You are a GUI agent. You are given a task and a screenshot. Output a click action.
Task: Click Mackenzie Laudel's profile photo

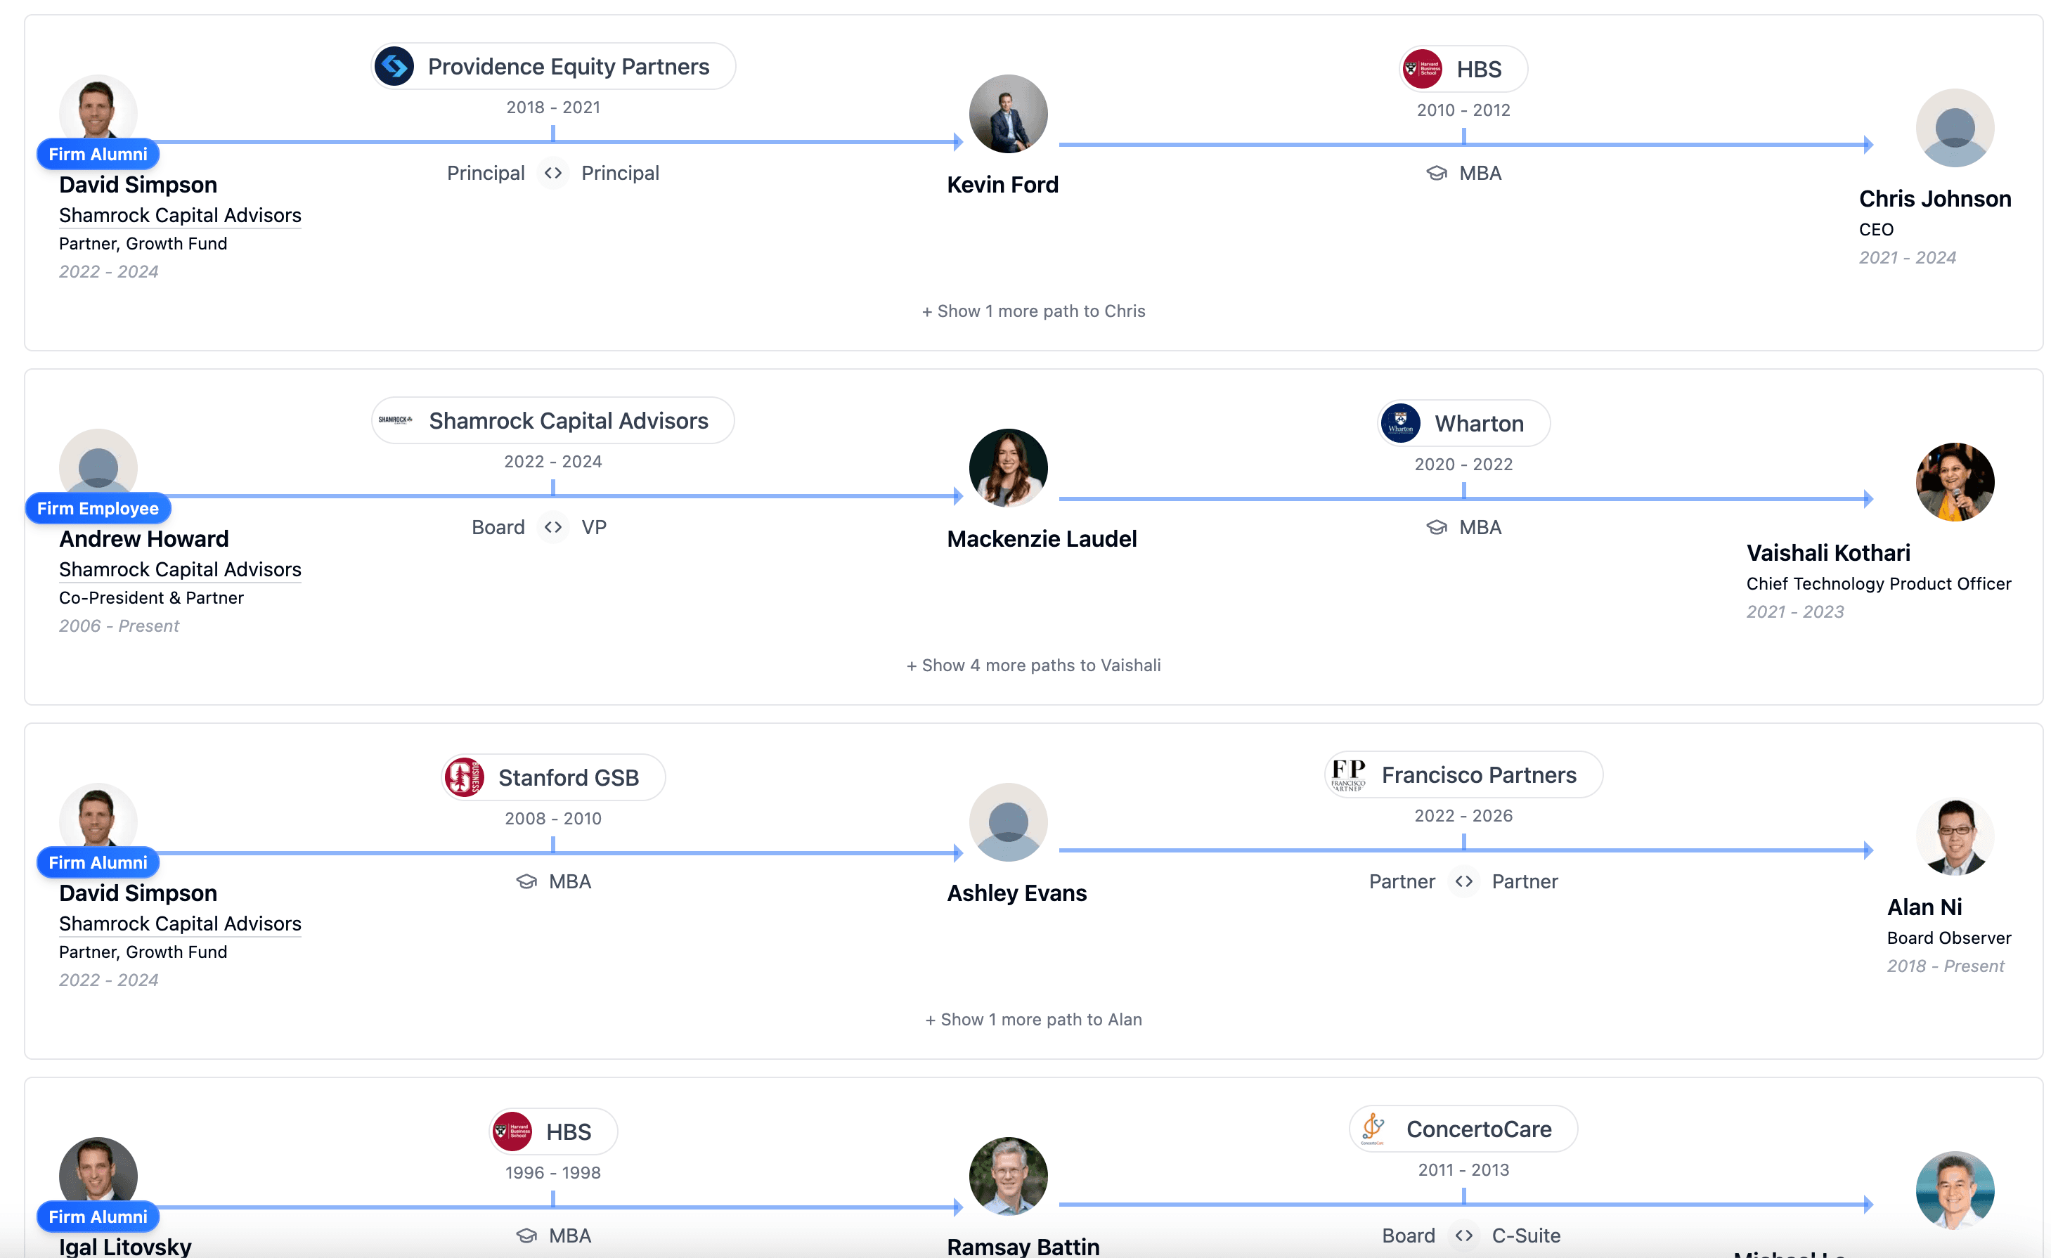click(x=1008, y=467)
